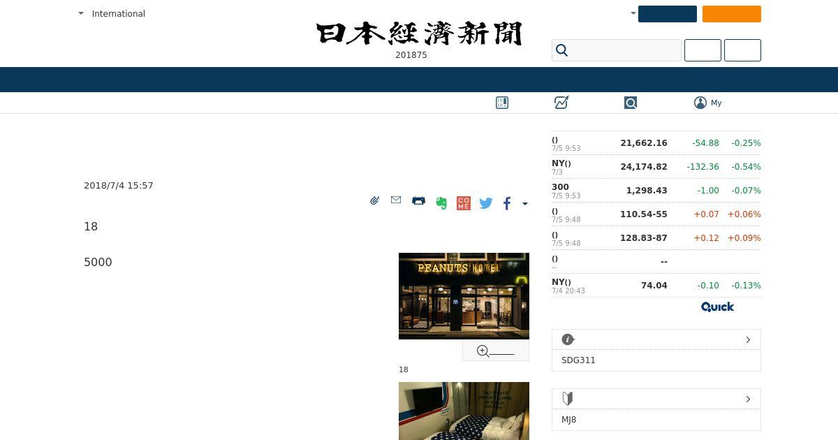
Task: Open the SDG311 link
Action: [578, 360]
